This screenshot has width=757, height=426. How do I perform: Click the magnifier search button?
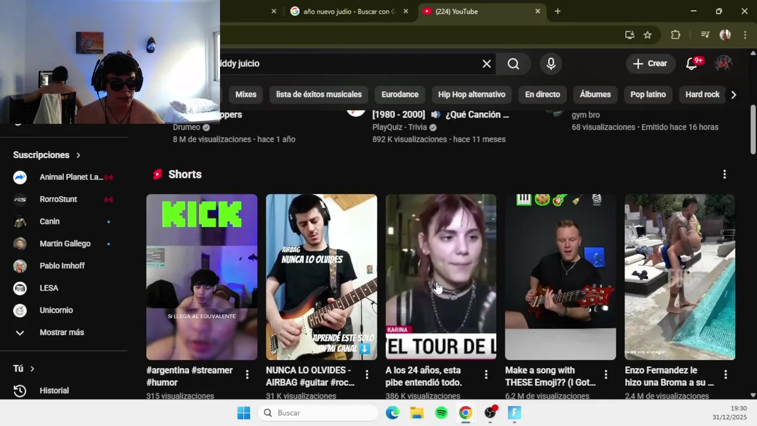coord(513,64)
